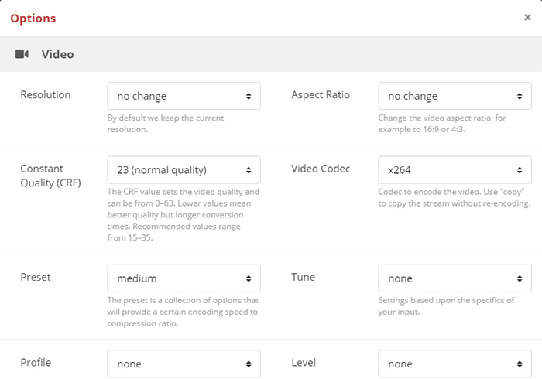
Task: Open the Tune dropdown
Action: tap(455, 278)
